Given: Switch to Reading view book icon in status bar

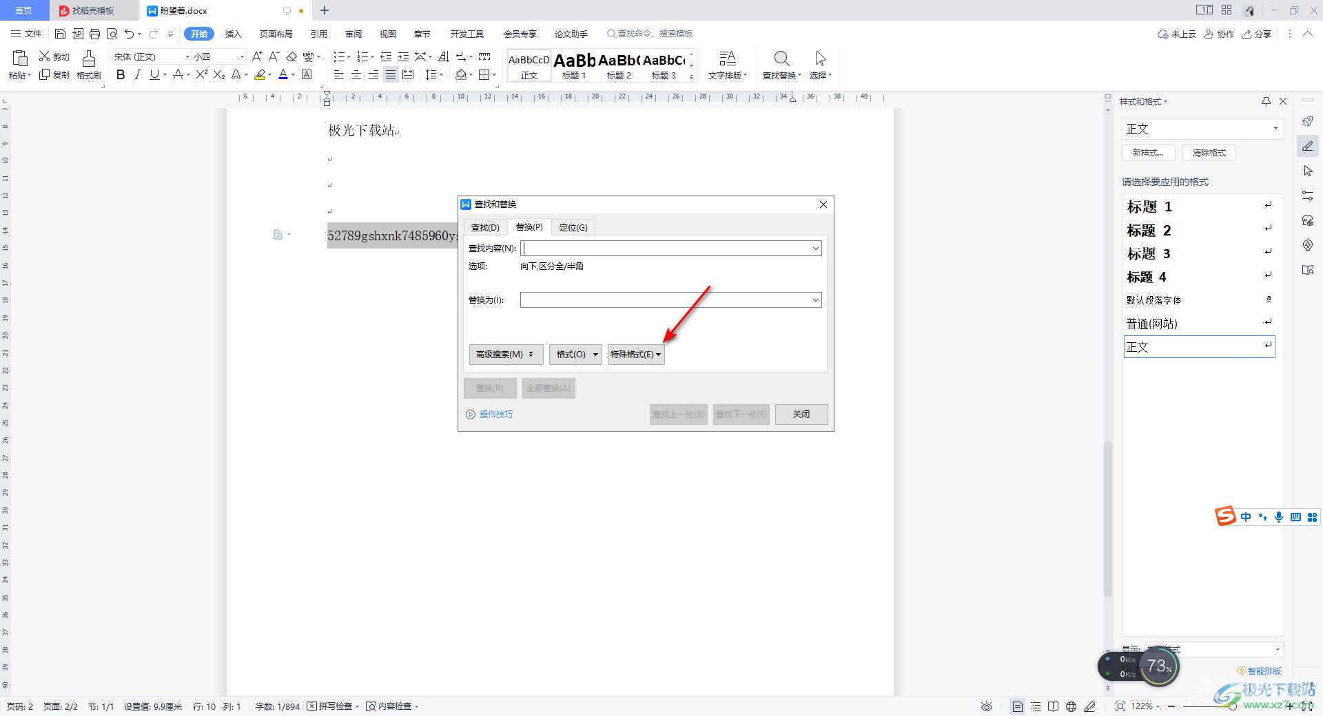Looking at the screenshot, I should (x=1053, y=706).
